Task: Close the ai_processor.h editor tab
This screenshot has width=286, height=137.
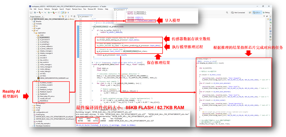Action: [126, 10]
